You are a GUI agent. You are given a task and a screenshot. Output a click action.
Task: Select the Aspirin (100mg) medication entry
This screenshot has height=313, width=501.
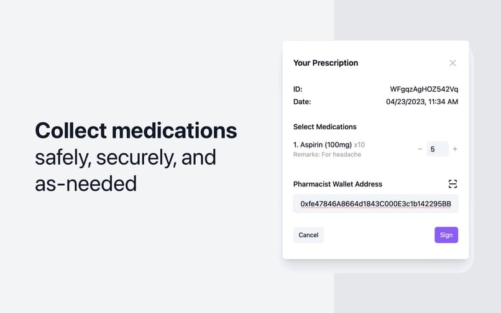click(323, 145)
